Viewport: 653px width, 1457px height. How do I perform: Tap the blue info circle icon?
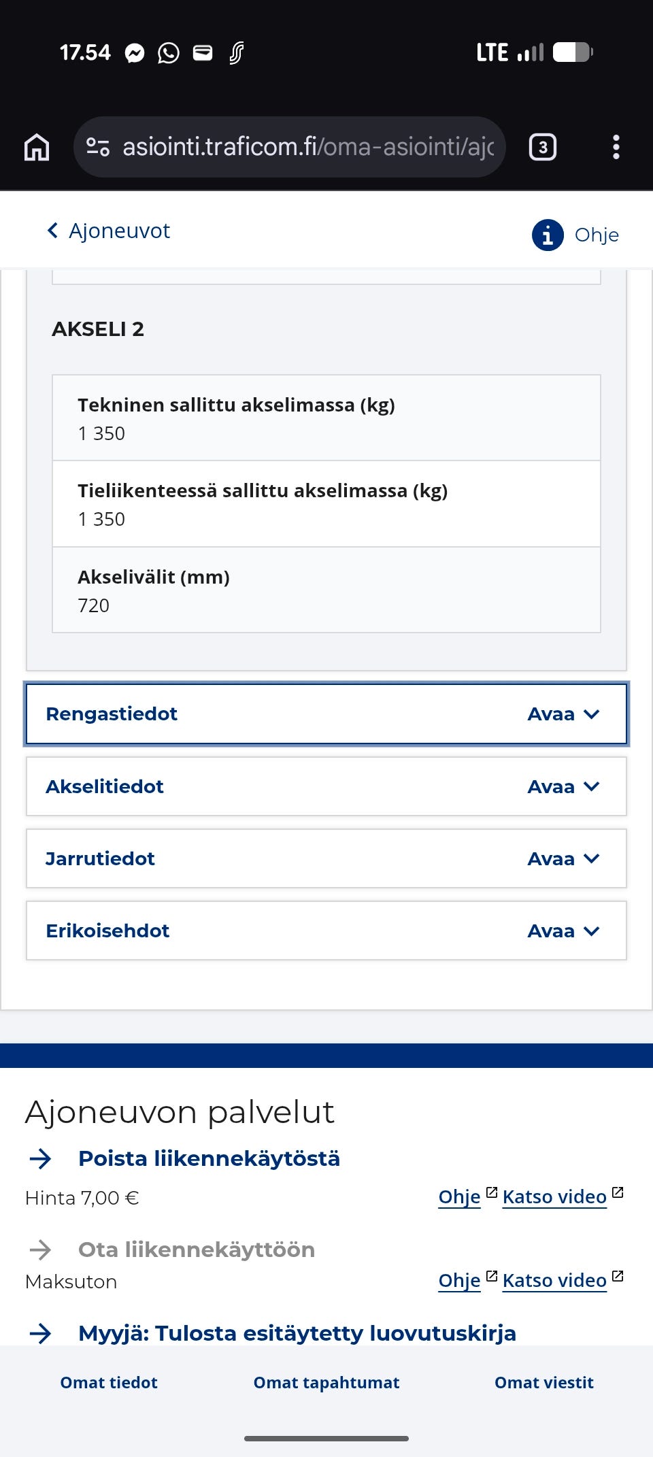(x=548, y=235)
